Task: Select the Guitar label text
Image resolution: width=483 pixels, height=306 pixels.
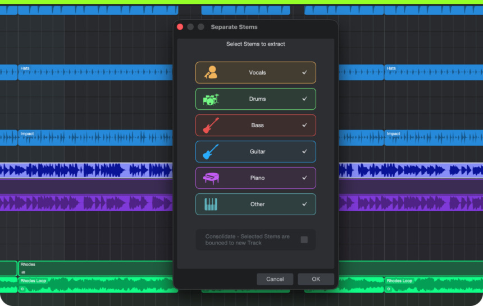Action: pos(257,151)
